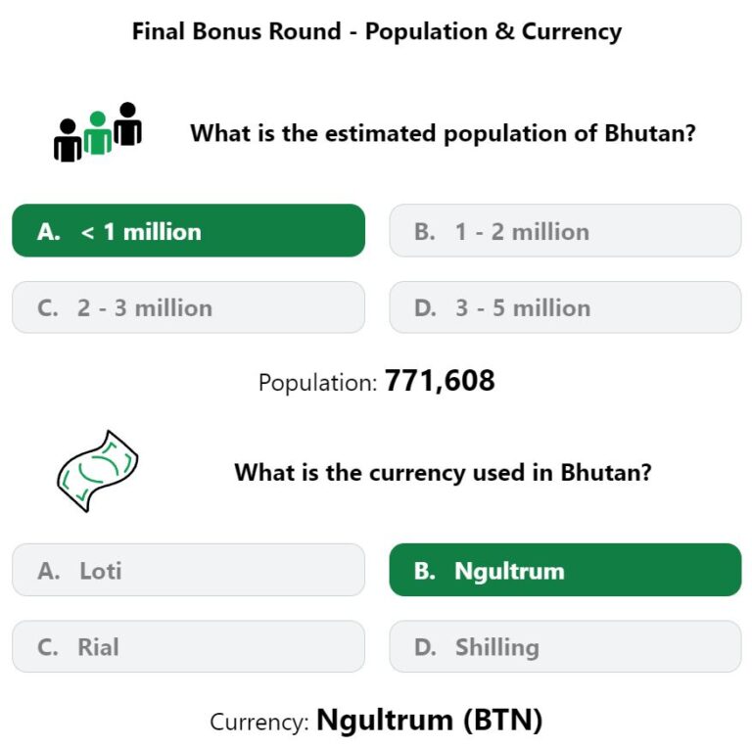Choose currency answer A. Loti
752x748 pixels.
pyautogui.click(x=188, y=570)
